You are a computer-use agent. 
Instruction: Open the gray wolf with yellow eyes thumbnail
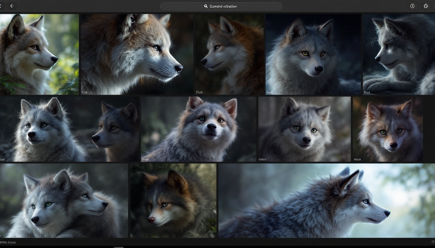(x=313, y=54)
